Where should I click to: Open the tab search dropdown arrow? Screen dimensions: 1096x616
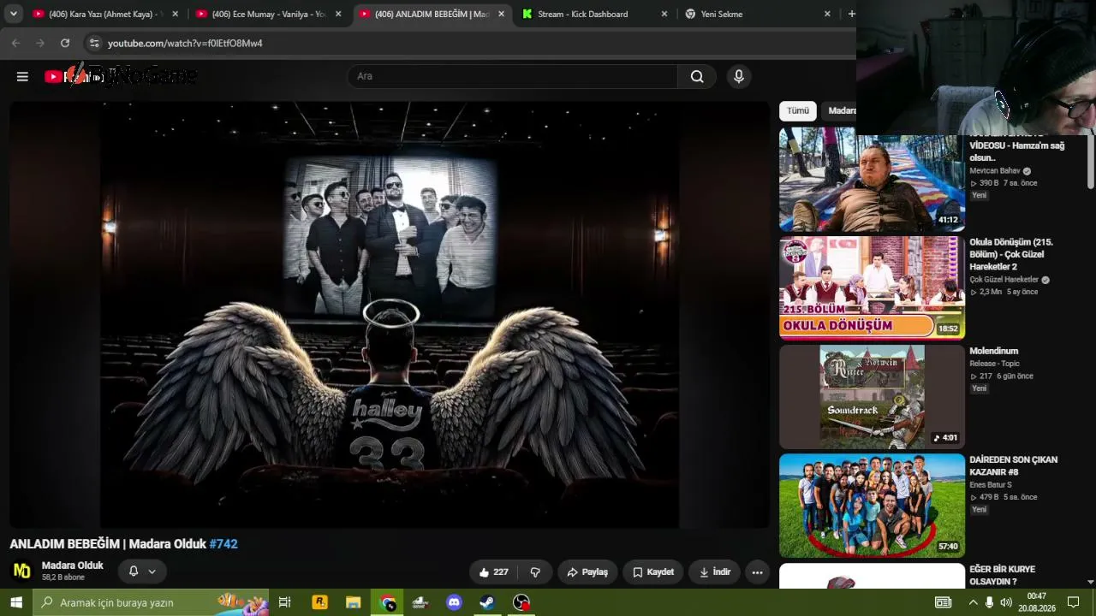(14, 14)
